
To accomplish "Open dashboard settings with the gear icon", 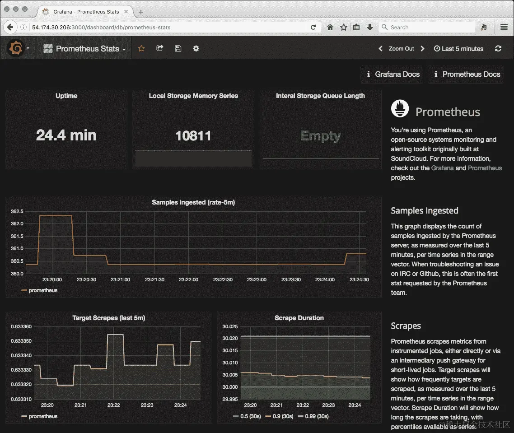I will coord(196,48).
